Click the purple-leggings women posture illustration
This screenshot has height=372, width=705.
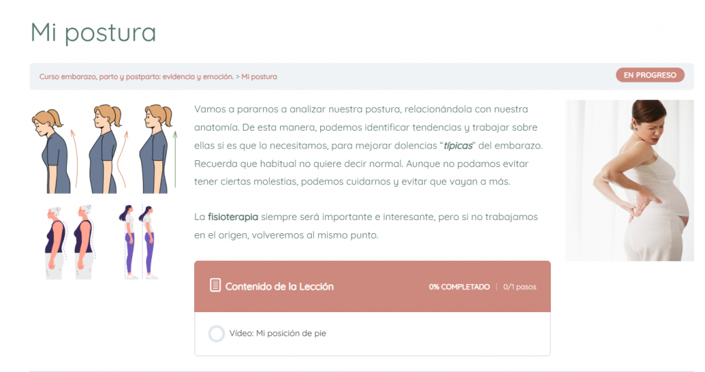click(138, 241)
